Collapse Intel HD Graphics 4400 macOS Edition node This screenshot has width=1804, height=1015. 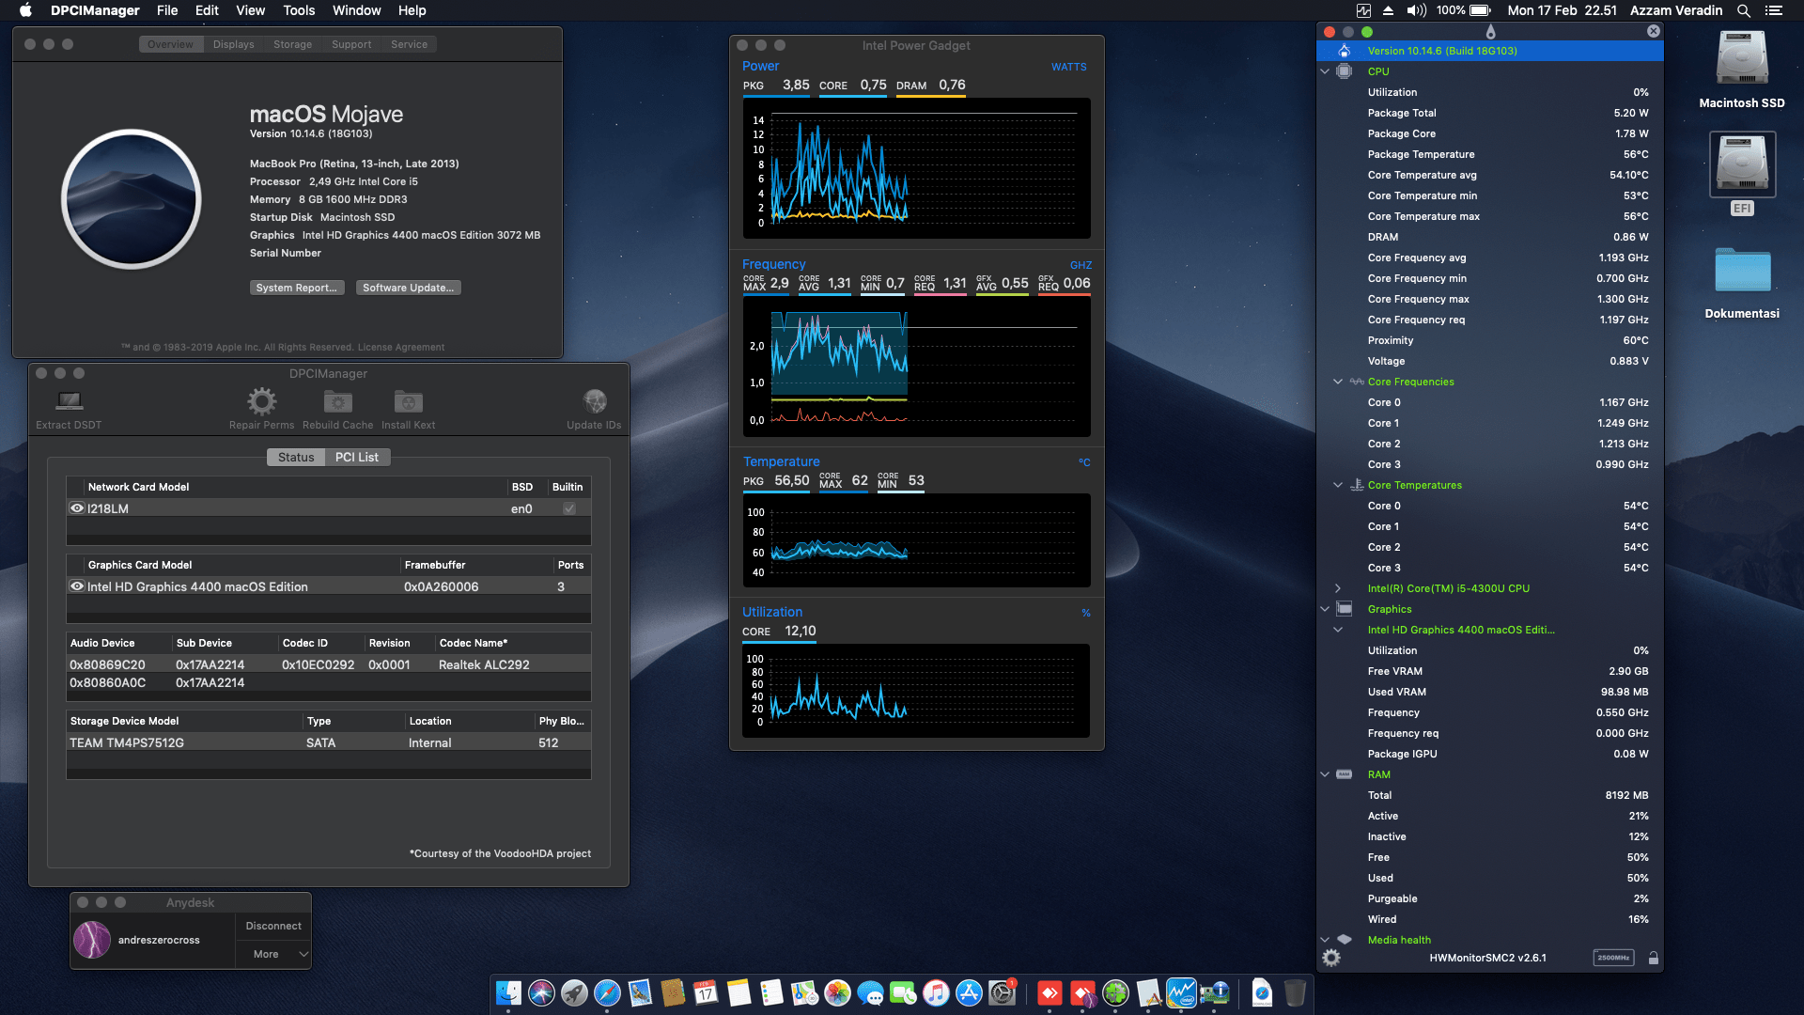[1338, 630]
